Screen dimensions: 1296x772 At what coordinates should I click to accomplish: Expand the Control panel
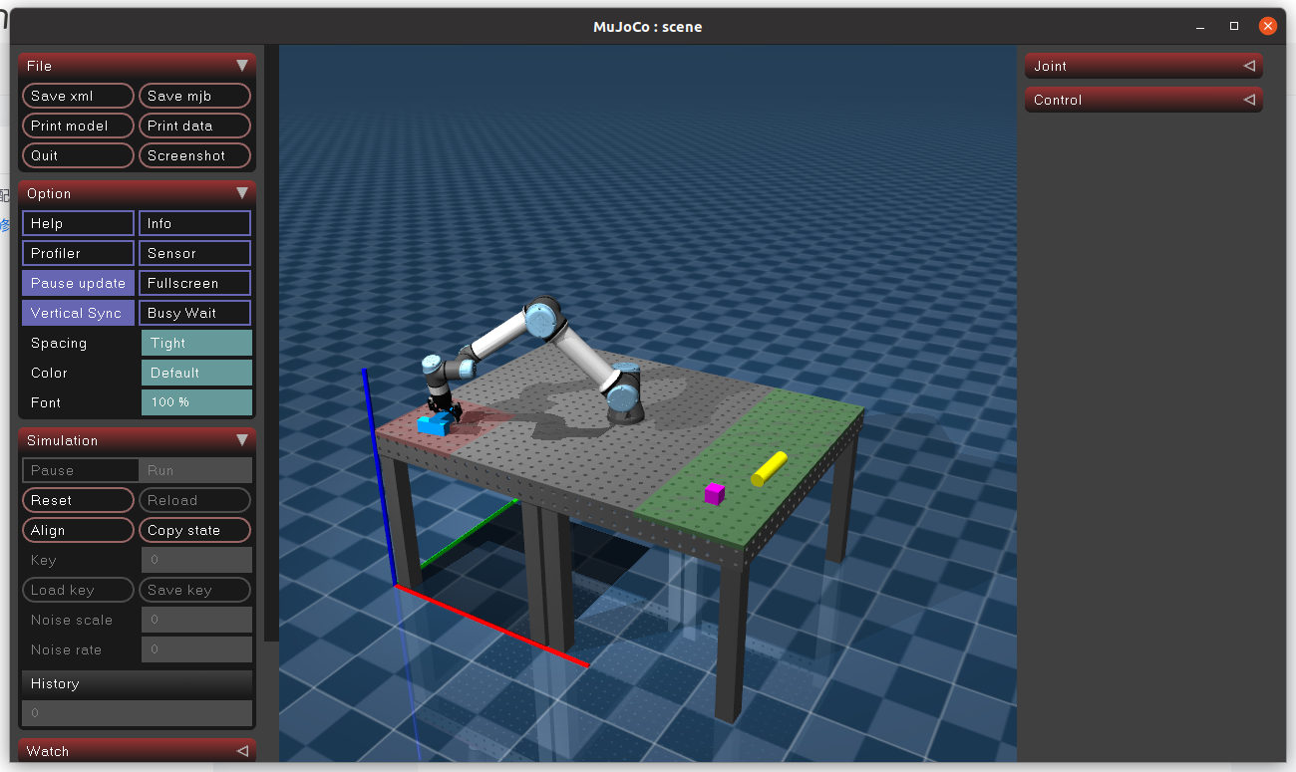pos(1143,100)
